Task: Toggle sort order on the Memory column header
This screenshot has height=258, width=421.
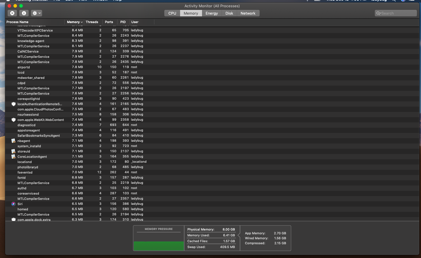Action: tap(74, 22)
